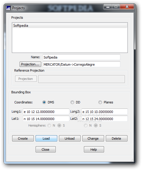Click the Long1 coordinate field
Screen dimensions: 142x170
[x=46, y=111]
